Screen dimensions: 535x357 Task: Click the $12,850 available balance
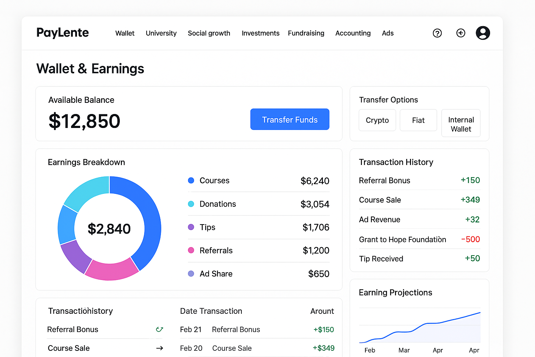pyautogui.click(x=85, y=121)
